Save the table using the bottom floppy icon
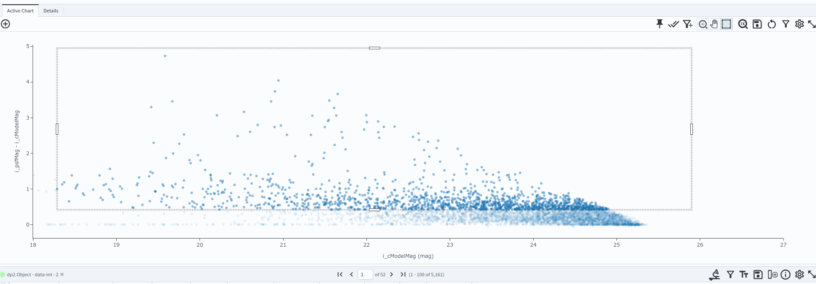 [758, 275]
